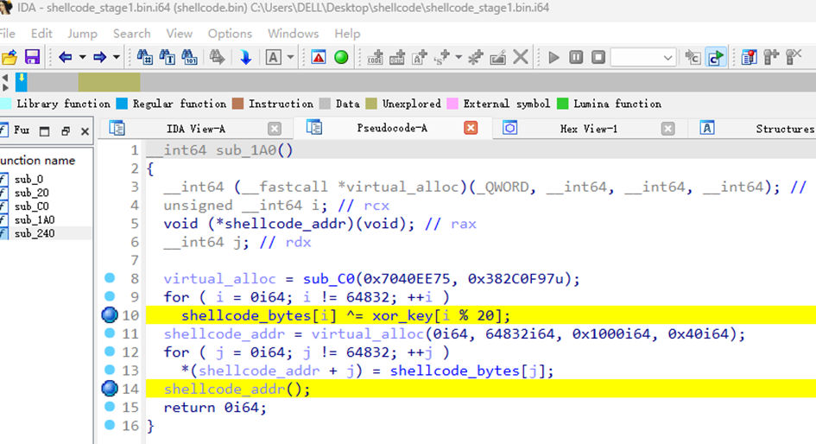Image resolution: width=816 pixels, height=444 pixels.
Task: Close the IDA View-A tab
Action: click(x=275, y=129)
